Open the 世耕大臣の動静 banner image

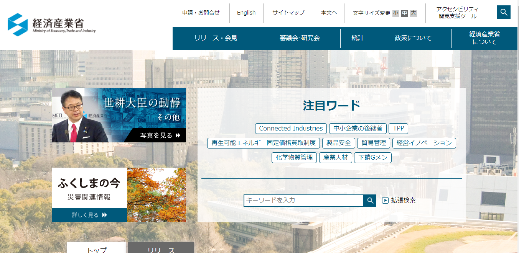[x=119, y=115]
